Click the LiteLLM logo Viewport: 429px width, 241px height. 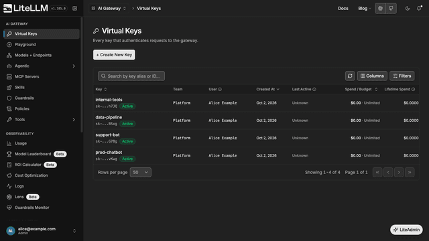tap(25, 8)
